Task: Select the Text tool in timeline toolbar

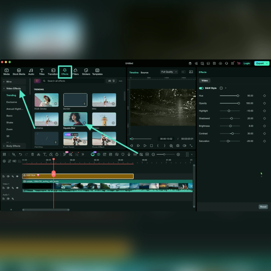Action: coord(45,154)
